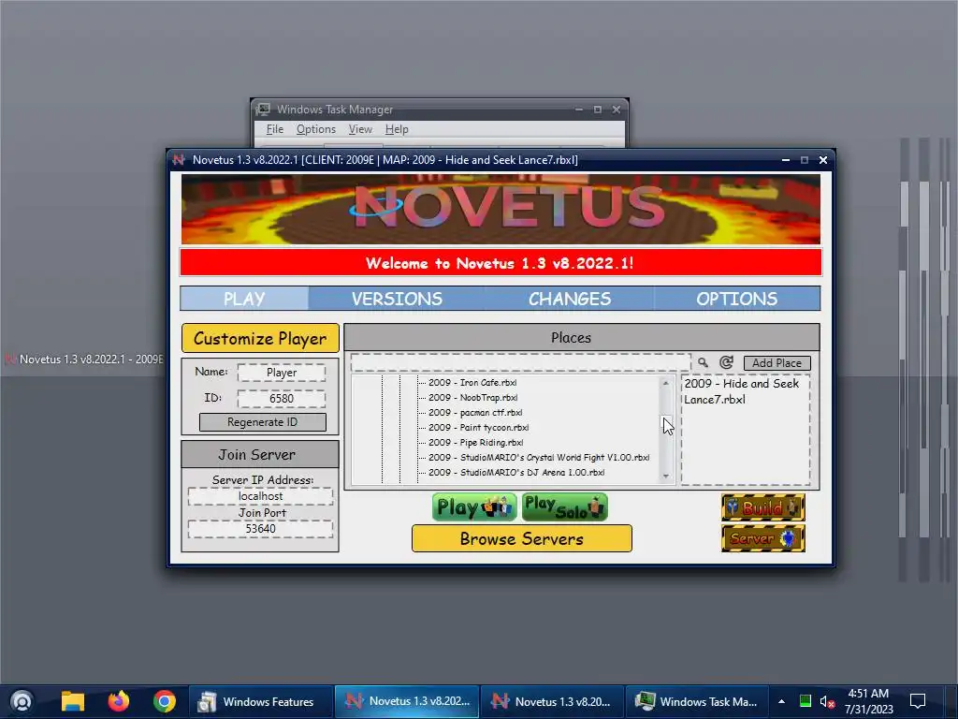Viewport: 958px width, 719px height.
Task: Open the notification center icon
Action: (918, 701)
